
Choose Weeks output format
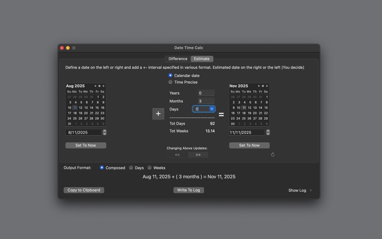150,167
